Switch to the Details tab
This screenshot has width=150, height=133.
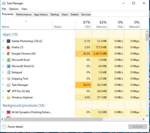coord(74,15)
